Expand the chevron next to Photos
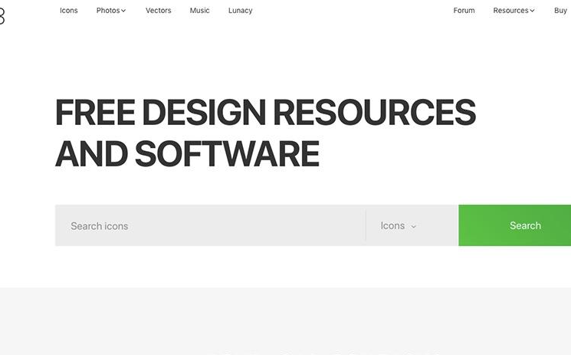 pos(123,11)
